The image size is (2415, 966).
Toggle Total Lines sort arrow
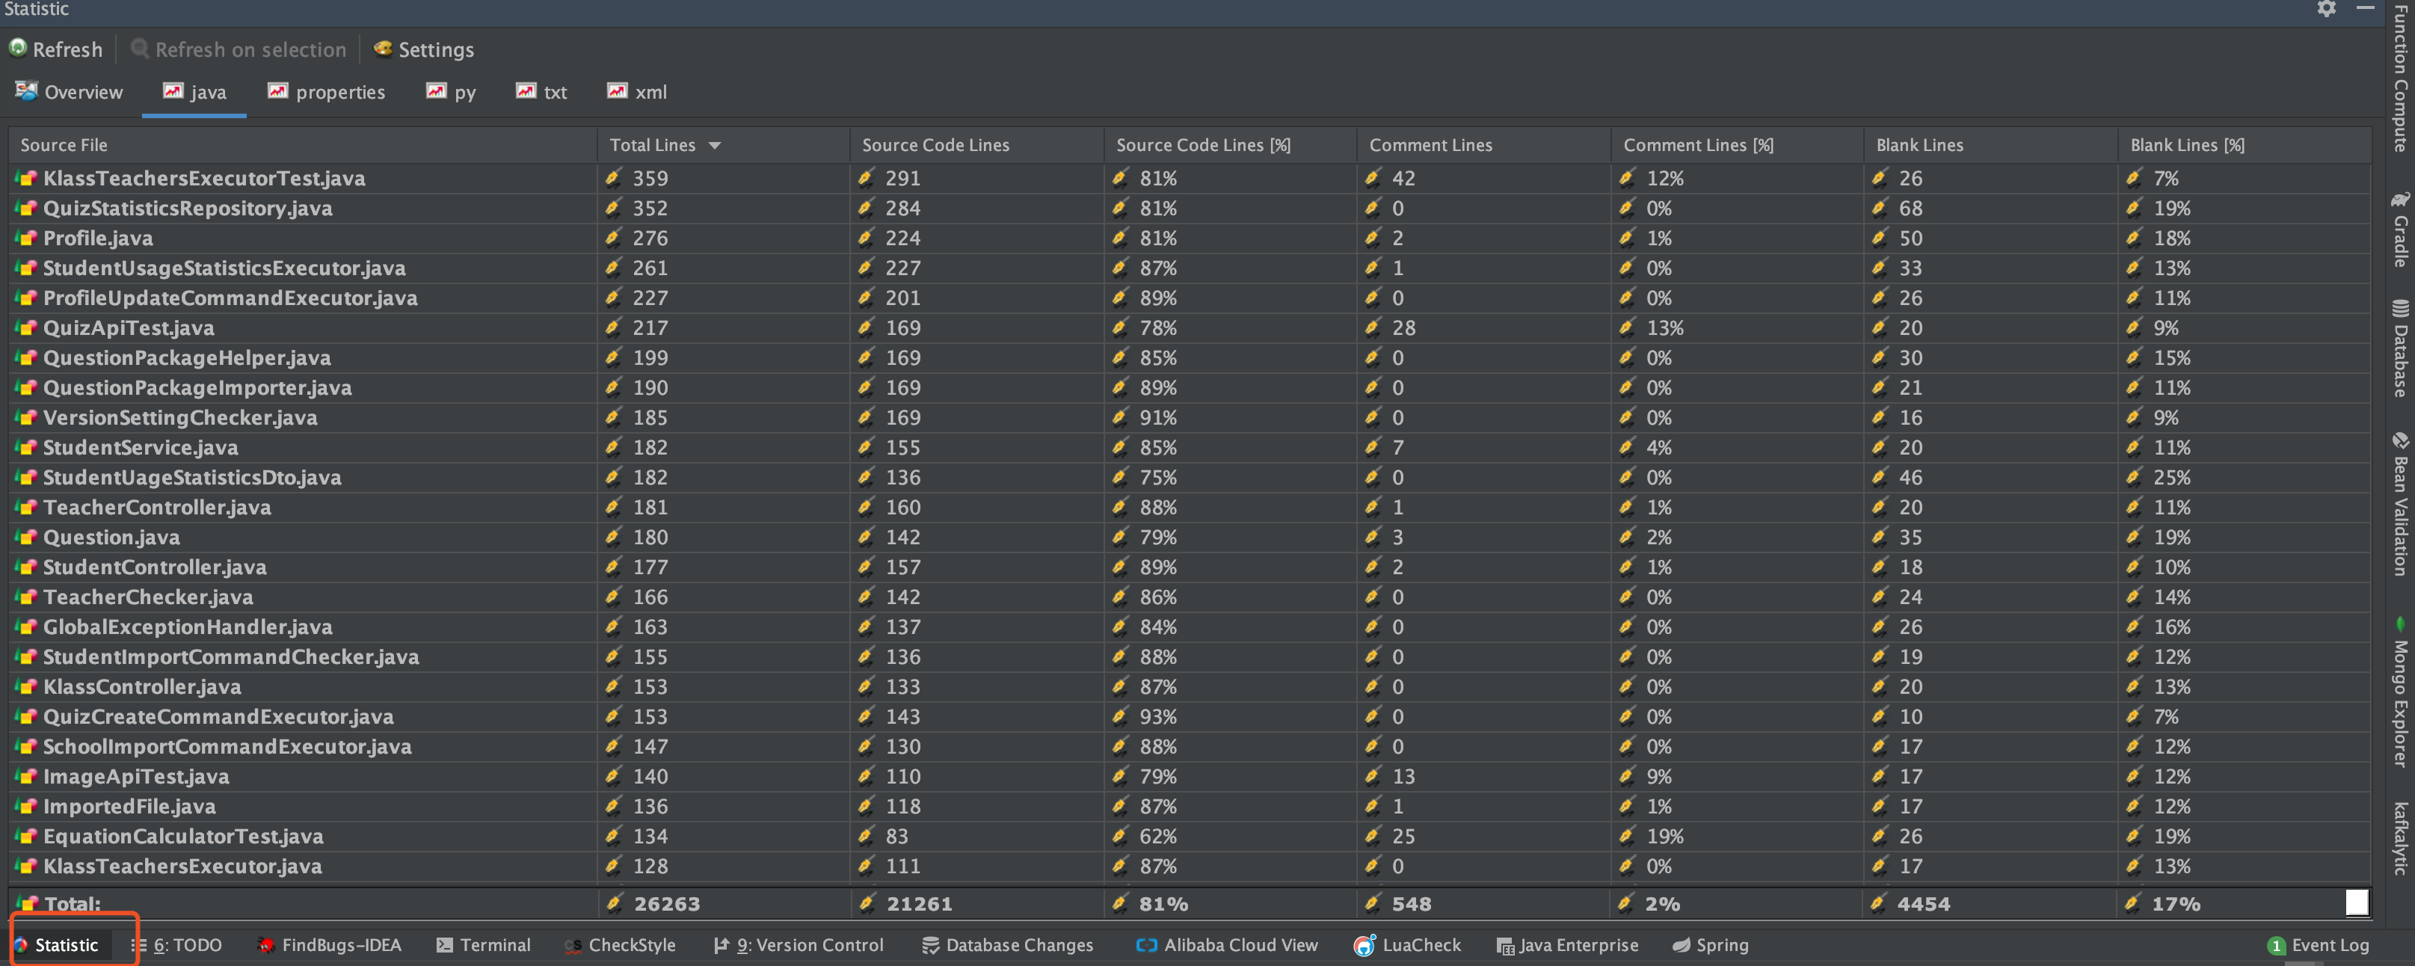pyautogui.click(x=714, y=145)
